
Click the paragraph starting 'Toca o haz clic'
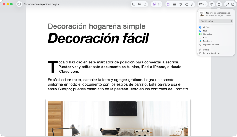point(114,67)
